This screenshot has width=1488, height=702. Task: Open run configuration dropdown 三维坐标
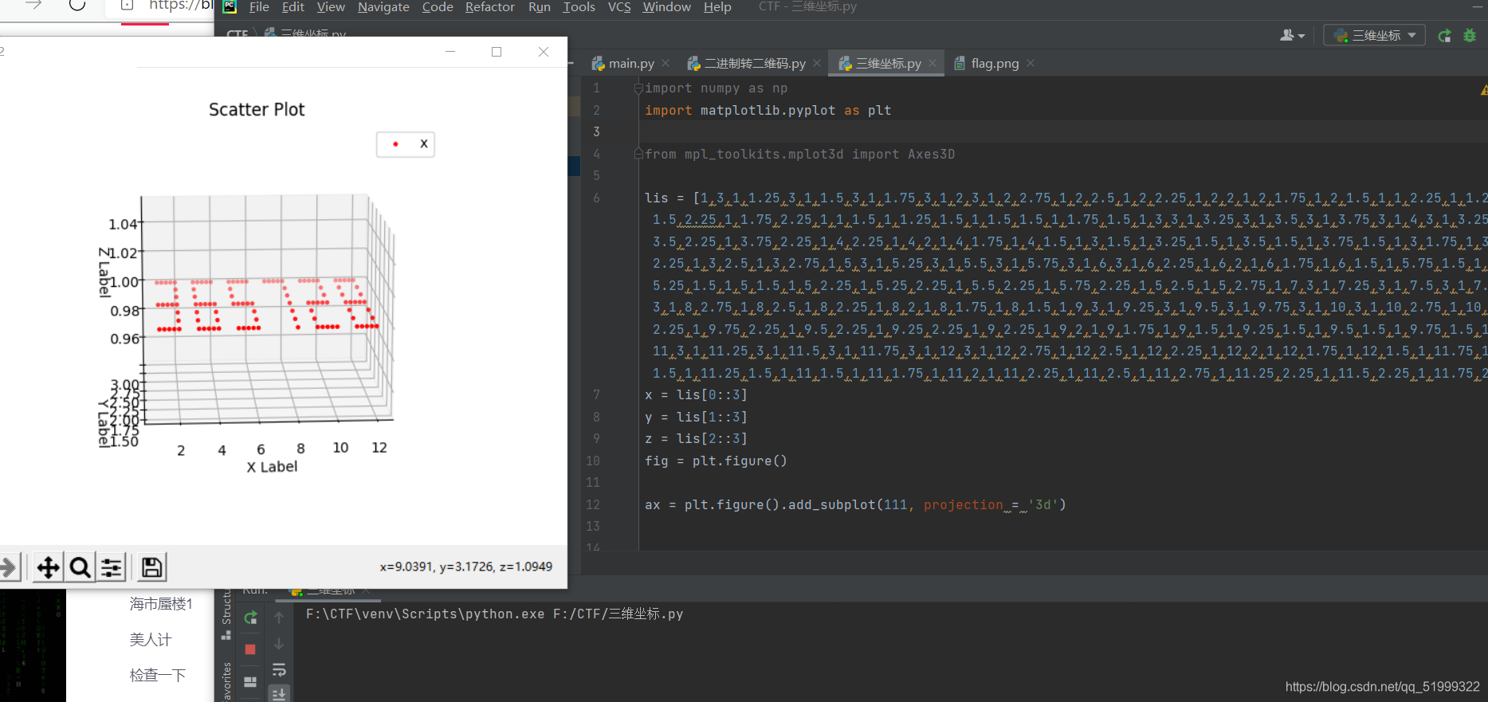click(1374, 36)
